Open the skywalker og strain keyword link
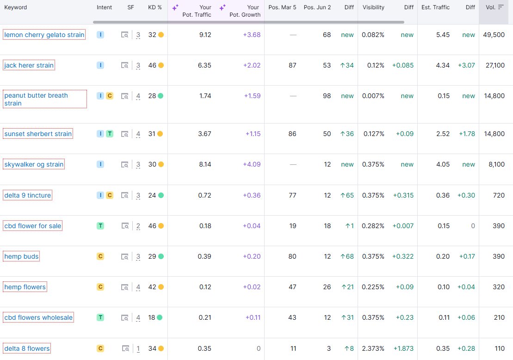This screenshot has width=513, height=360. (x=34, y=164)
